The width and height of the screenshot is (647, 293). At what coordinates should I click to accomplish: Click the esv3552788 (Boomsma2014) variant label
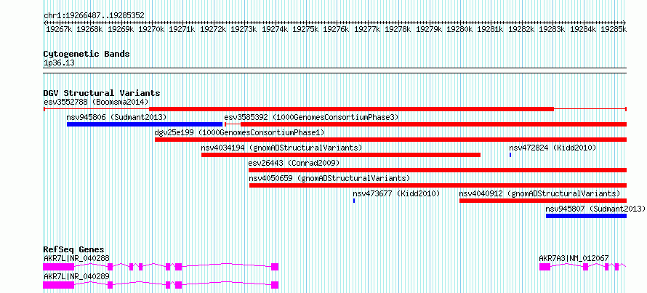pos(96,102)
